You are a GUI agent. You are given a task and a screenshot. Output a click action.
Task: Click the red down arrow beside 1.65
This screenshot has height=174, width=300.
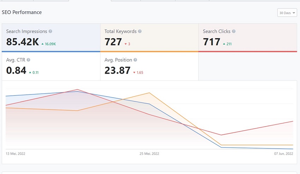coord(134,73)
